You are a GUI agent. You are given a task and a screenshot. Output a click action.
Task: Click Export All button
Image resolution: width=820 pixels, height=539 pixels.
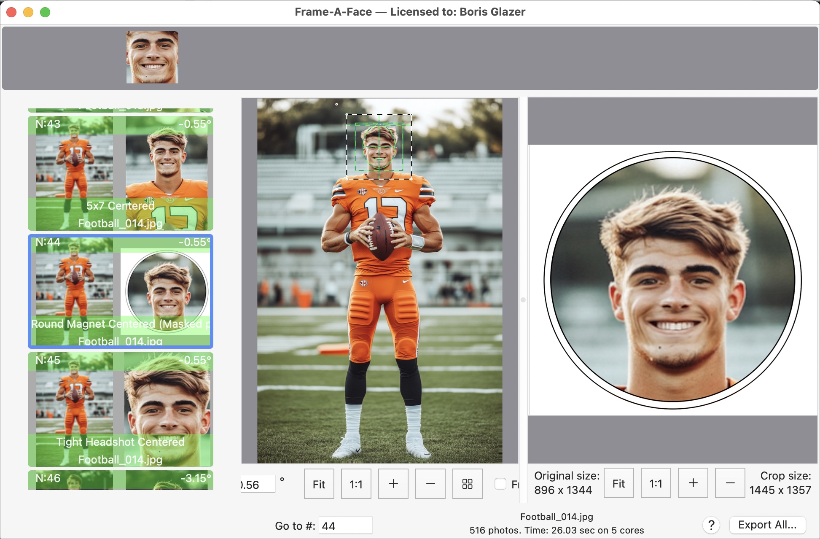point(767,525)
